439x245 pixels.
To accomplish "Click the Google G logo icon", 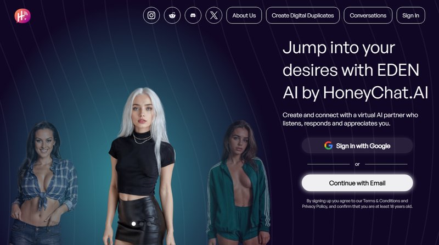I will pos(328,146).
